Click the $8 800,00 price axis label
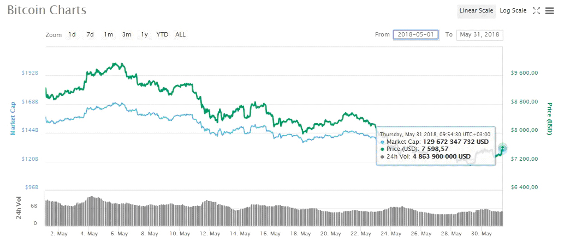Screen dimensions: 564x243 [x=525, y=101]
